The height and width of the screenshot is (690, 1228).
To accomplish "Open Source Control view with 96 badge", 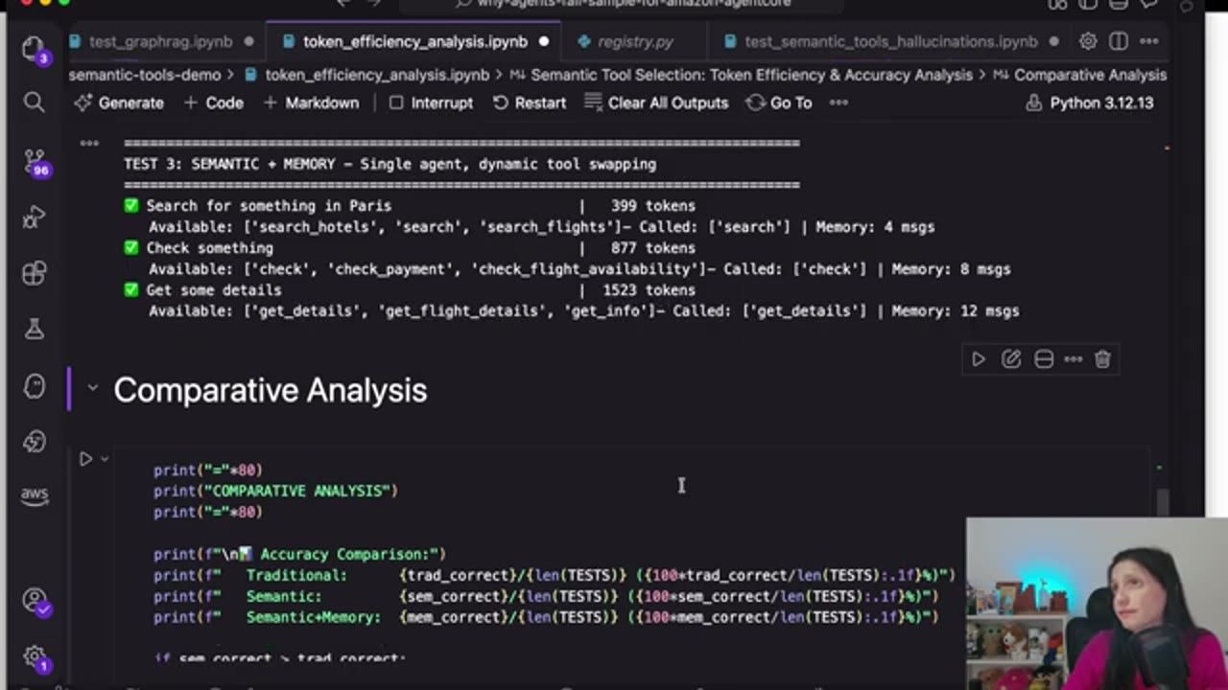I will point(34,162).
